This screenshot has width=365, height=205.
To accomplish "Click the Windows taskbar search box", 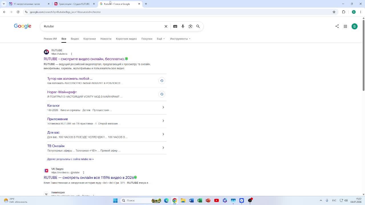I will click(x=140, y=200).
